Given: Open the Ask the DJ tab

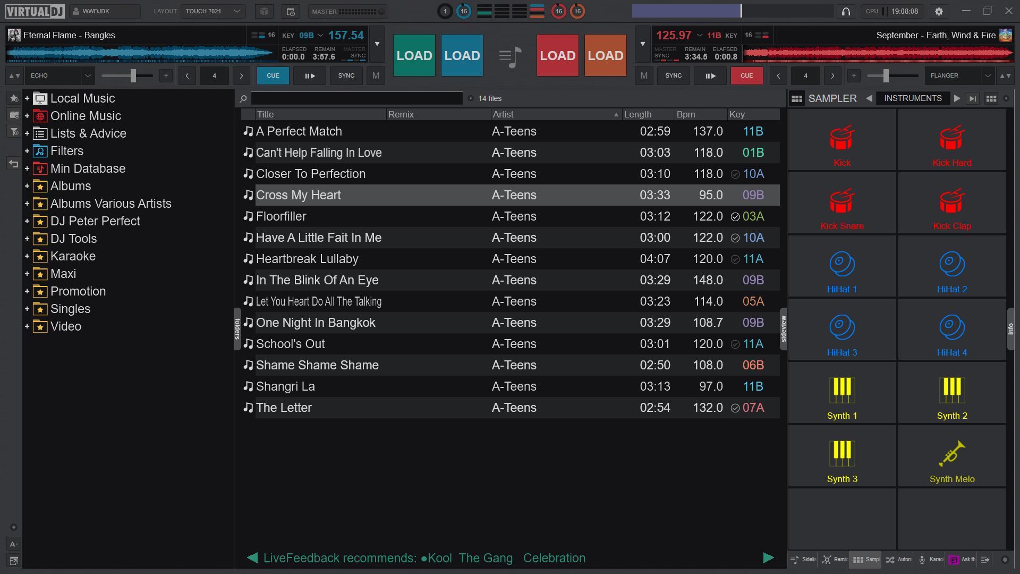Looking at the screenshot, I should [x=962, y=560].
